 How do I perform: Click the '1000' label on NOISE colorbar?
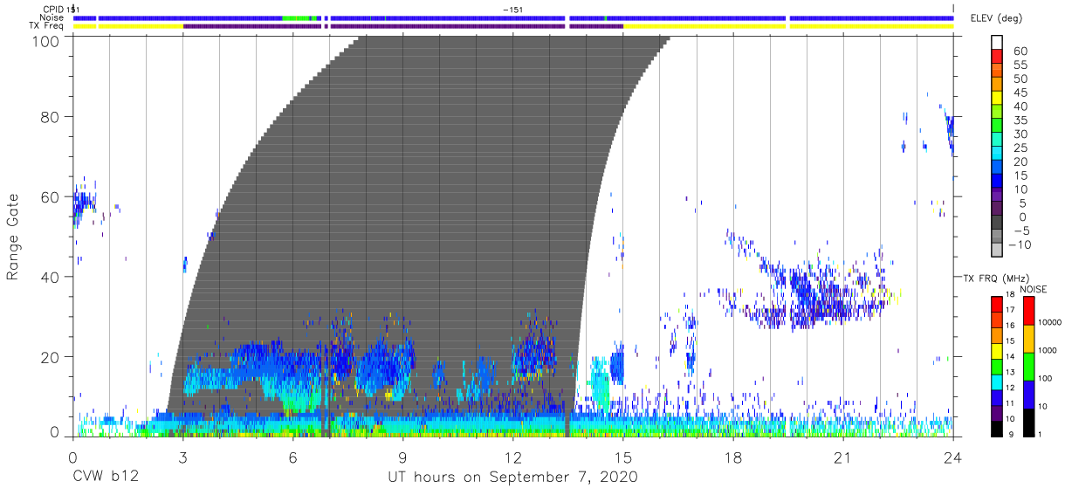(1048, 350)
